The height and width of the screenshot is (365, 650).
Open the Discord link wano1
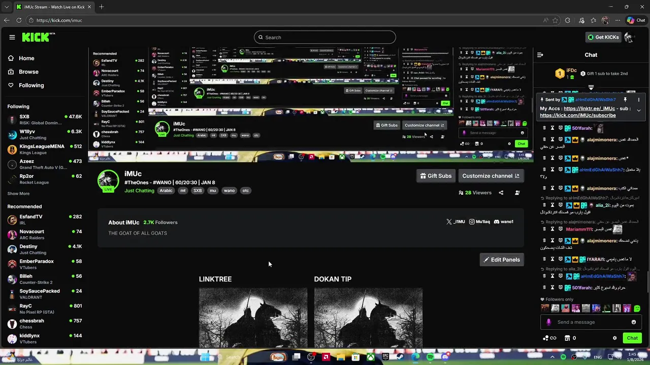point(503,222)
